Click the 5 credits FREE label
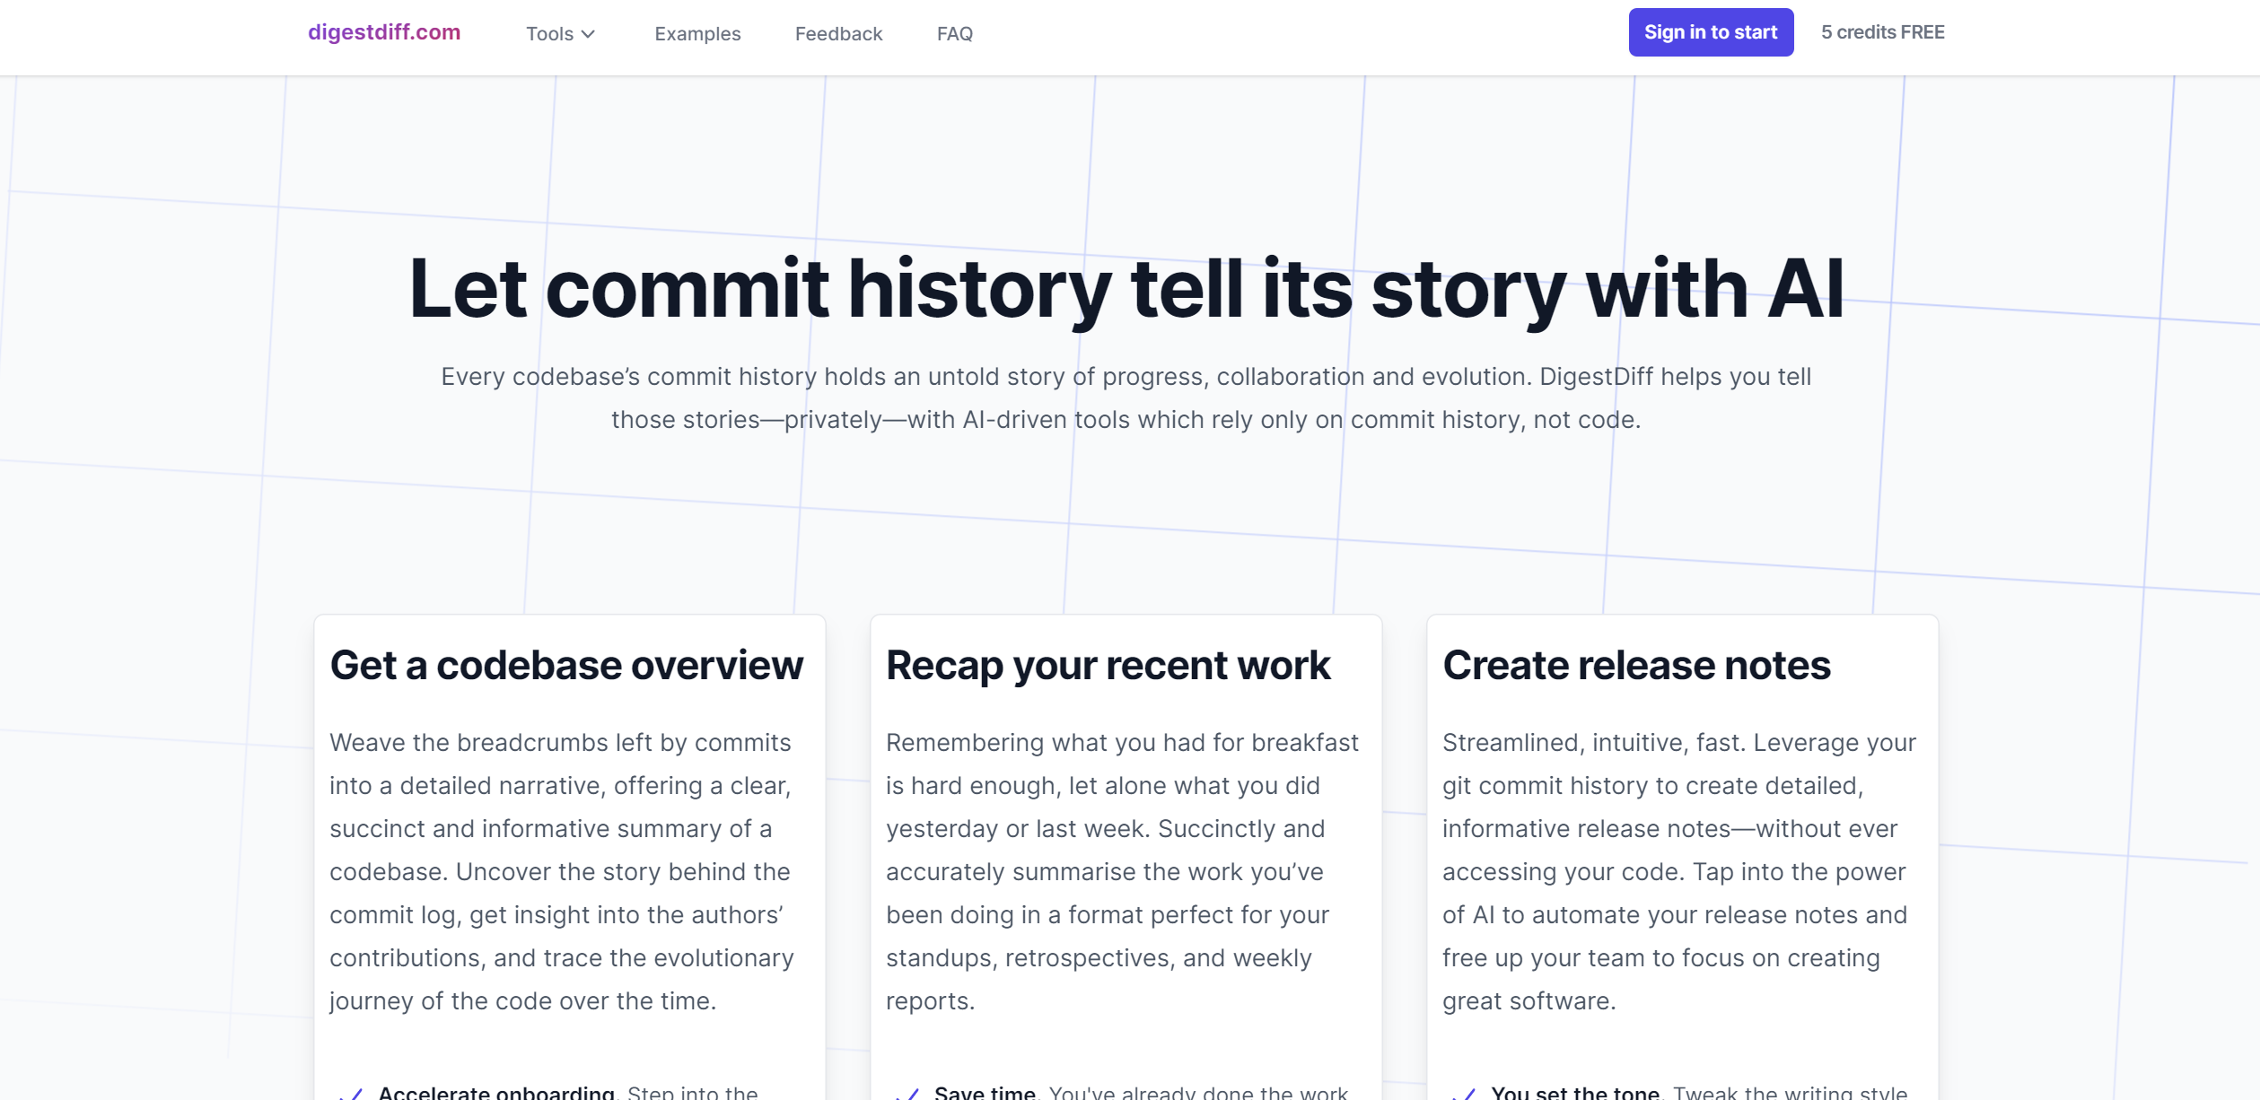Screen dimensions: 2260x1100 tap(1882, 32)
